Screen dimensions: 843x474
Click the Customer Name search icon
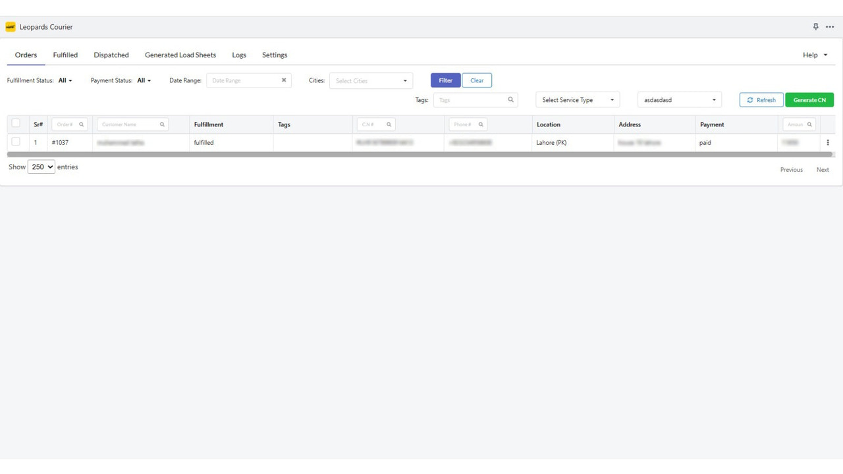point(162,124)
